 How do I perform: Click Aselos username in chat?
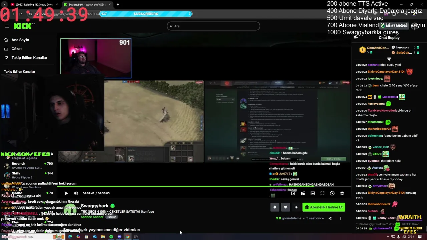377,168
